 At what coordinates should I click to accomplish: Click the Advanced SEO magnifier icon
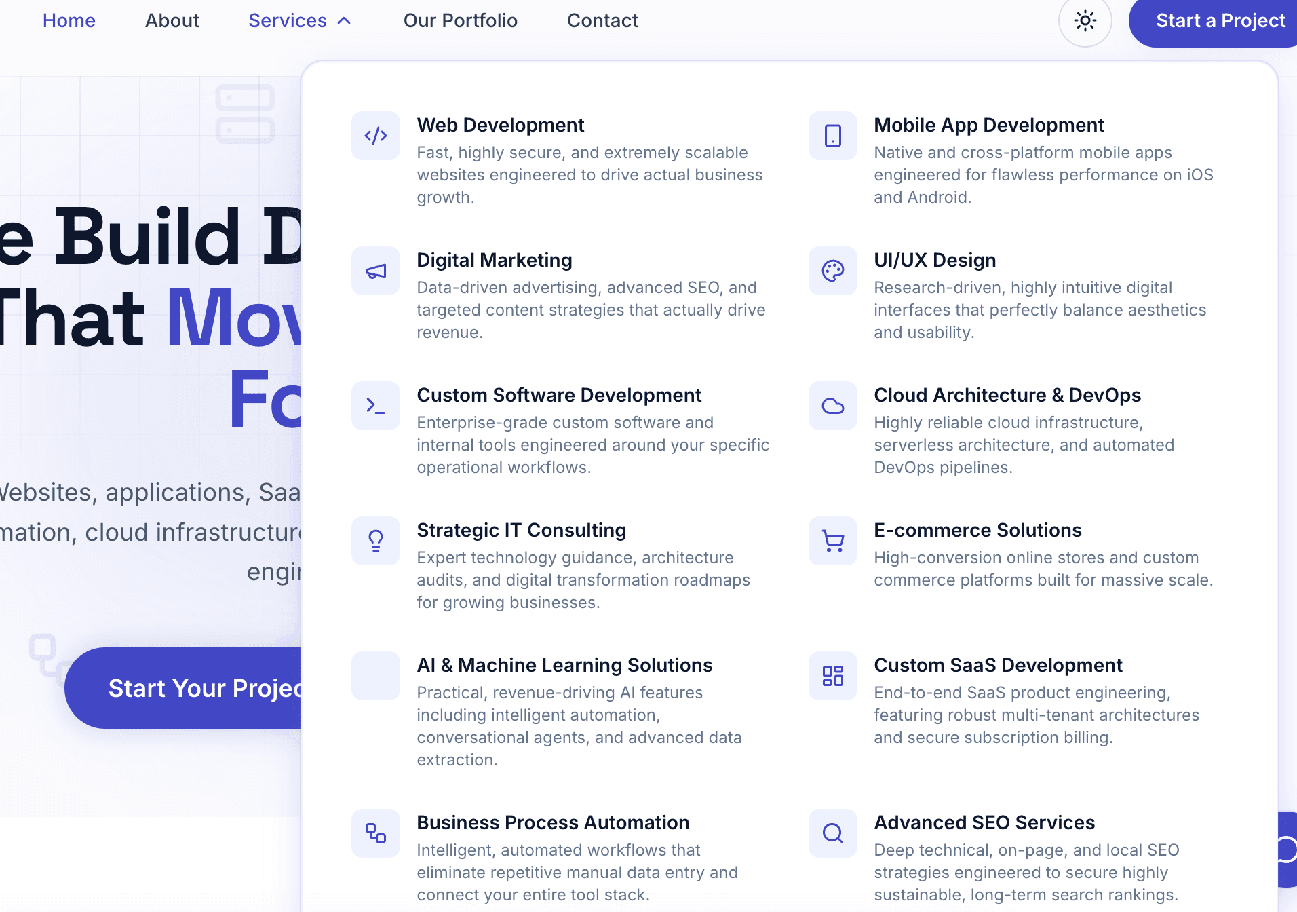click(833, 833)
